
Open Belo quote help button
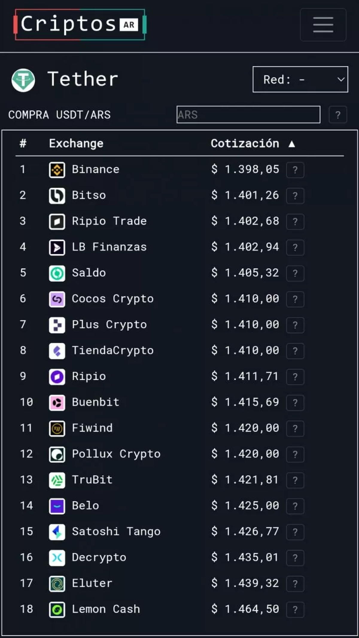point(295,506)
